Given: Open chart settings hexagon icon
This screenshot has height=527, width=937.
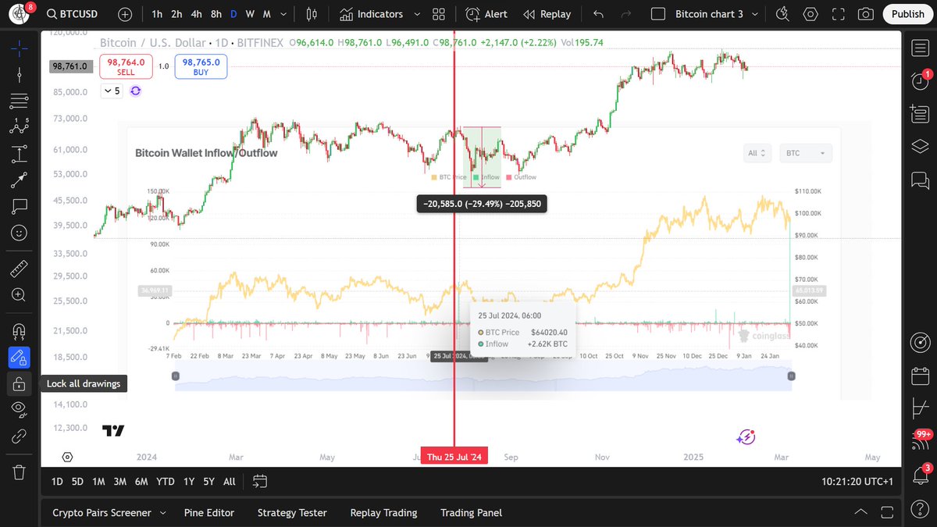Looking at the screenshot, I should click(x=811, y=14).
